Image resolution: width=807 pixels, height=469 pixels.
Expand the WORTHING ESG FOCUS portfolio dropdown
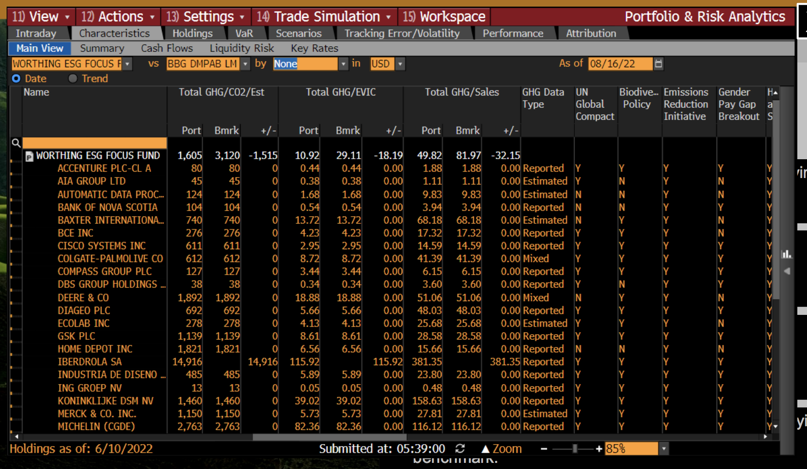(x=127, y=64)
